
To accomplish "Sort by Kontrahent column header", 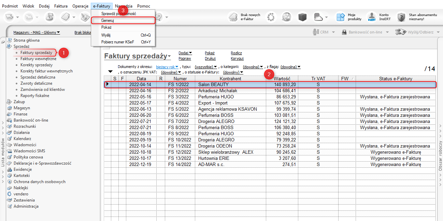I will point(231,79).
